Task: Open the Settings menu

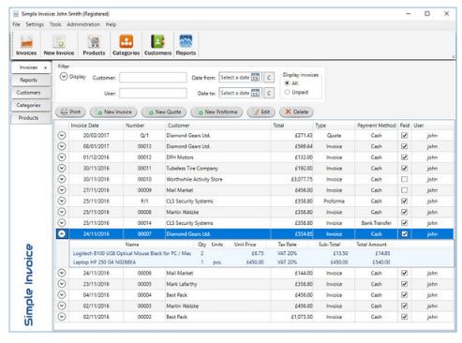Action: pyautogui.click(x=35, y=24)
